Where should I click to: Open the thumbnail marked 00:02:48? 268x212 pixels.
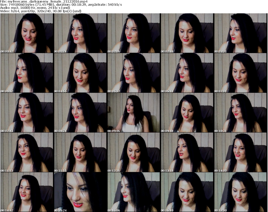tap(187, 33)
